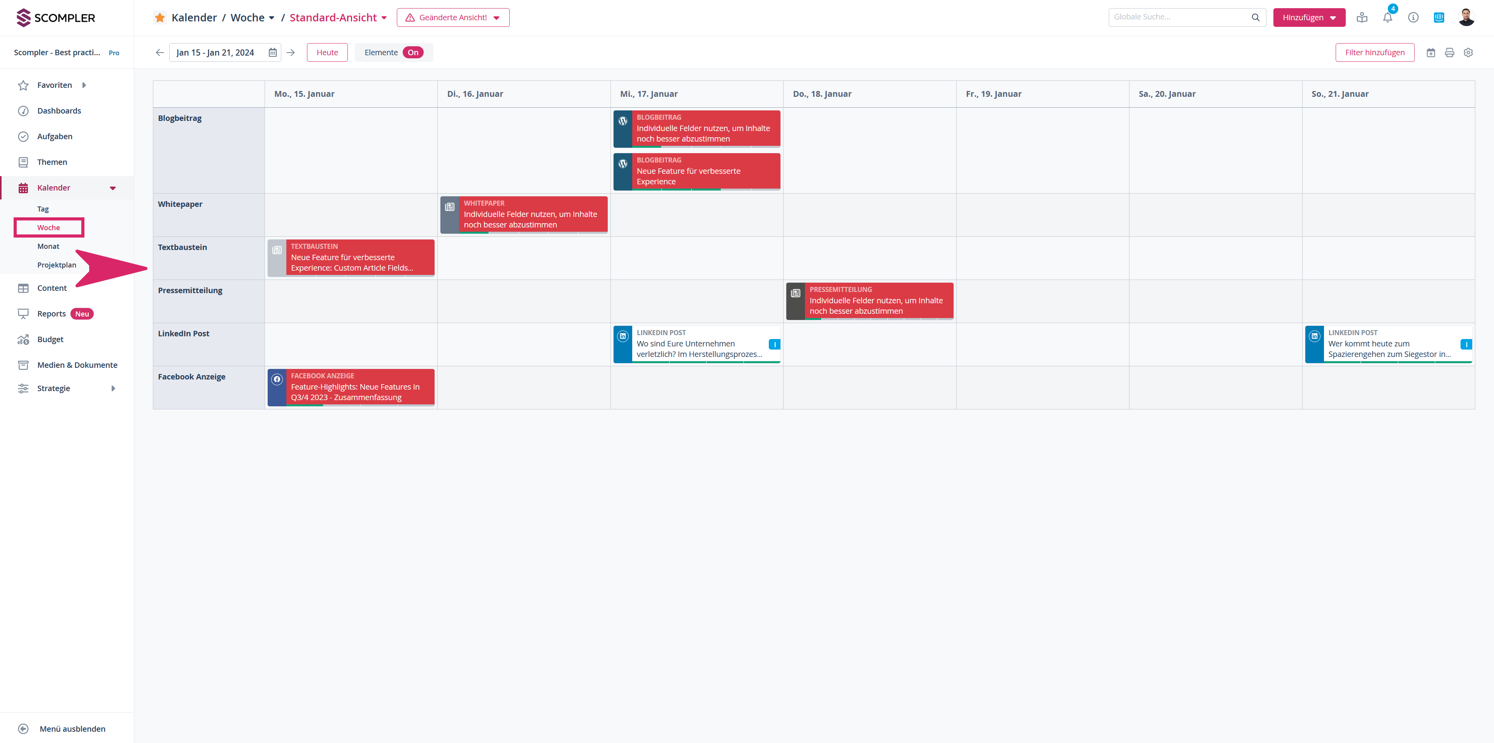
Task: Click the orange favorite star icon
Action: click(x=160, y=17)
